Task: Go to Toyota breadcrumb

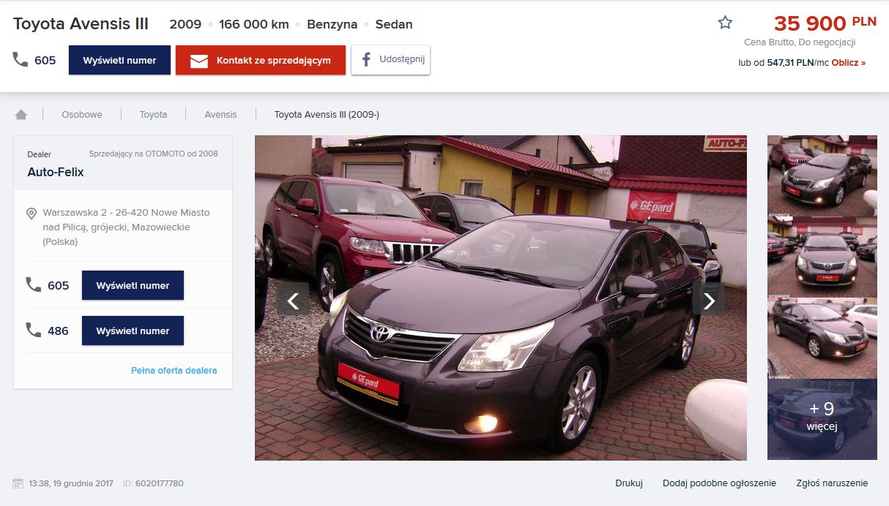Action: click(154, 114)
